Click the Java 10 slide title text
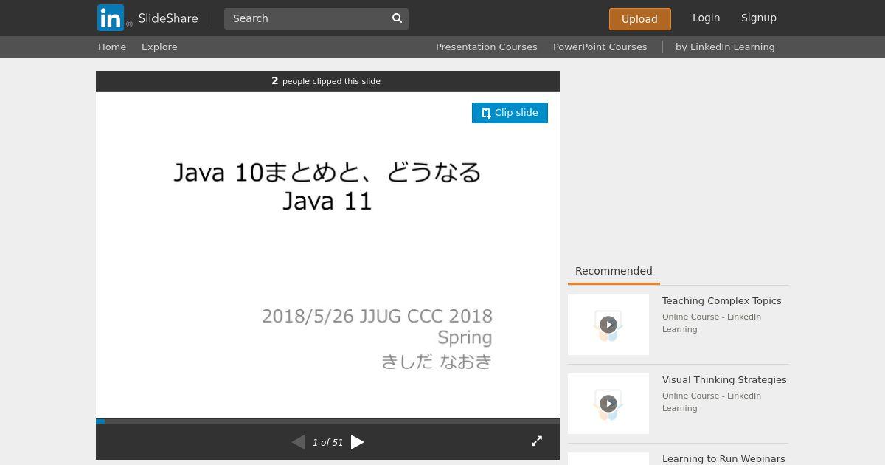 point(327,186)
